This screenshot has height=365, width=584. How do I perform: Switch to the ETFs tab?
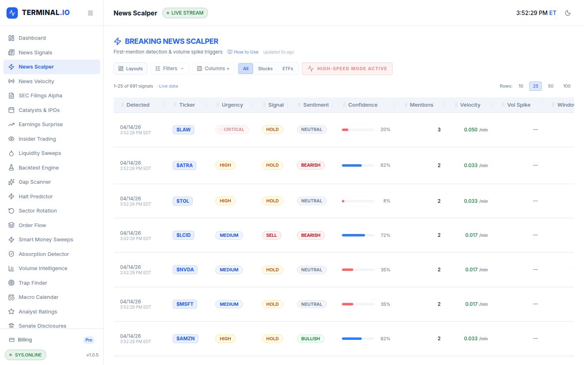[288, 69]
